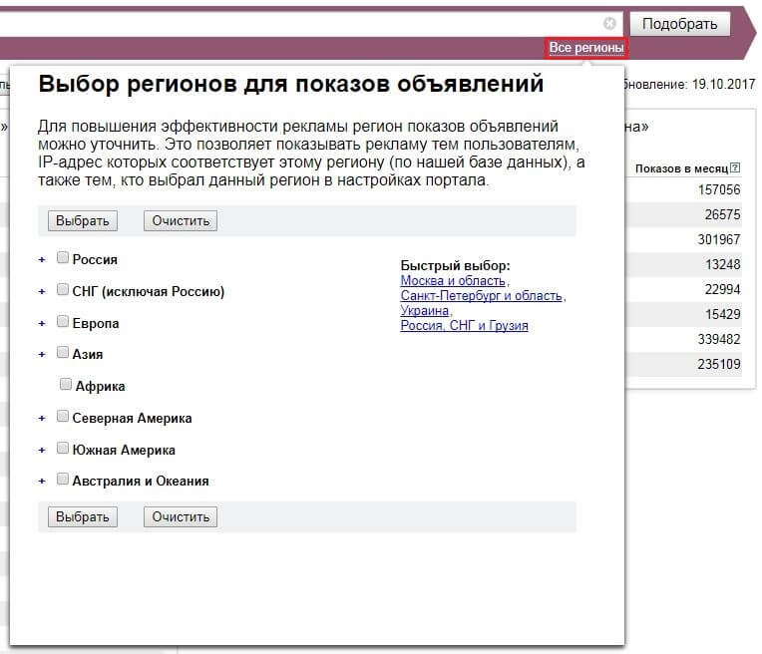Click in the keyword search input field

(x=299, y=23)
